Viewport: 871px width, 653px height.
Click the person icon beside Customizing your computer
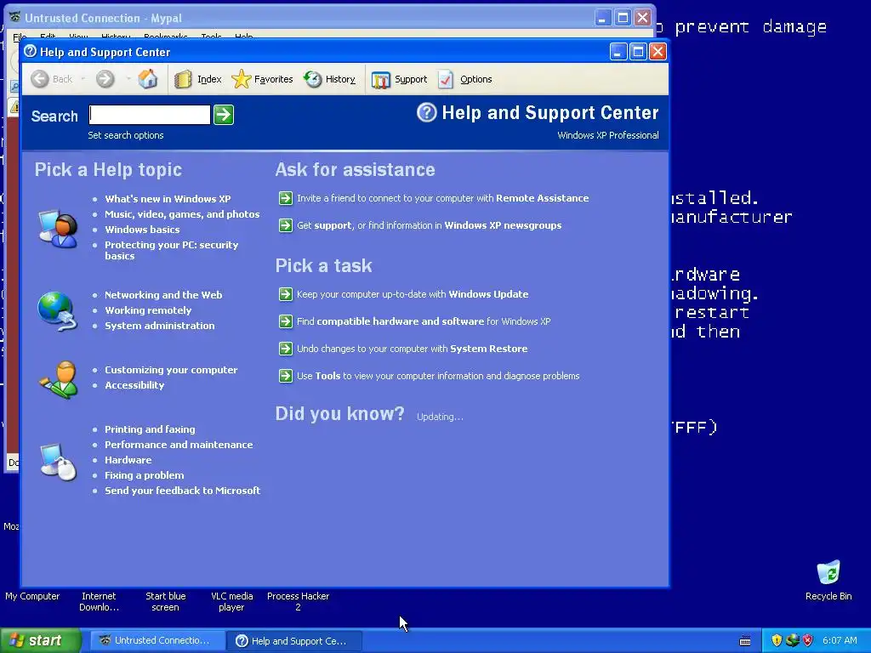(x=59, y=380)
